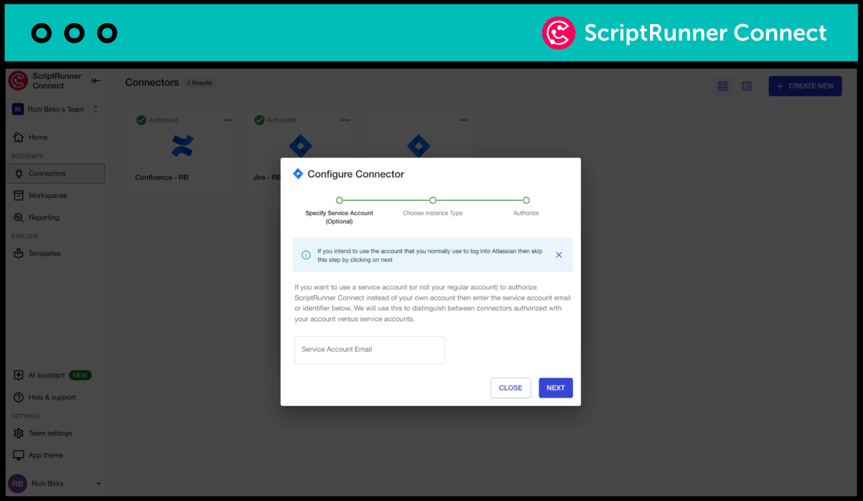Viewport: 863px width, 501px height.
Task: Click the CREATE NEW connector button
Action: click(x=805, y=86)
